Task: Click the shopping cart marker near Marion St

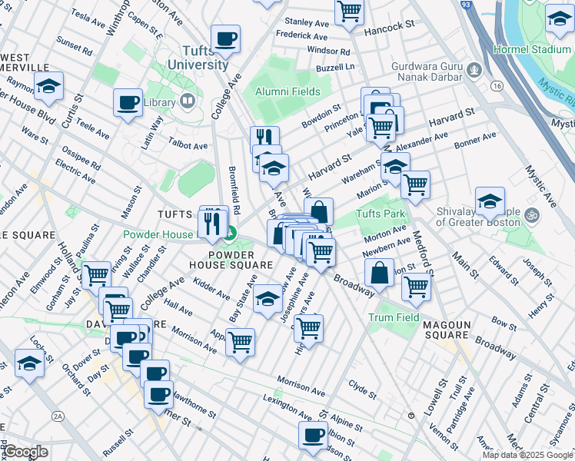Action: click(x=415, y=185)
